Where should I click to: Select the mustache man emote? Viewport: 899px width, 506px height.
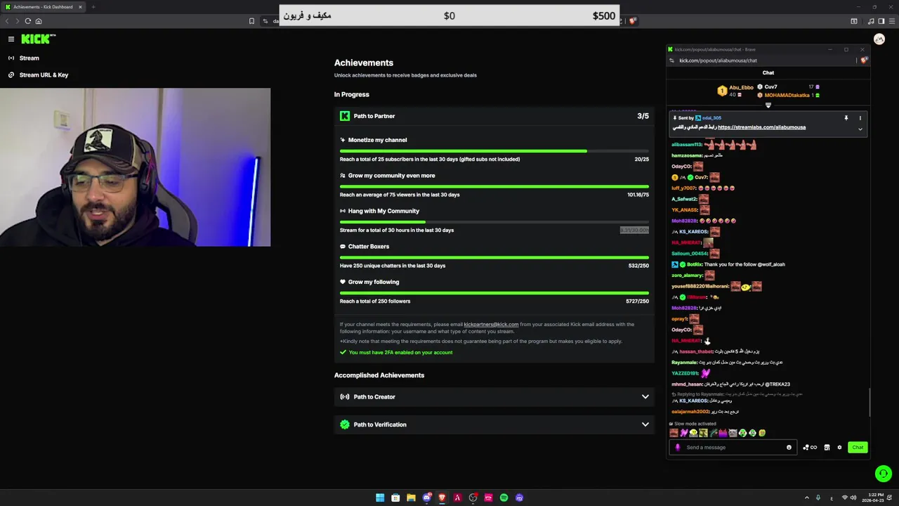(674, 434)
